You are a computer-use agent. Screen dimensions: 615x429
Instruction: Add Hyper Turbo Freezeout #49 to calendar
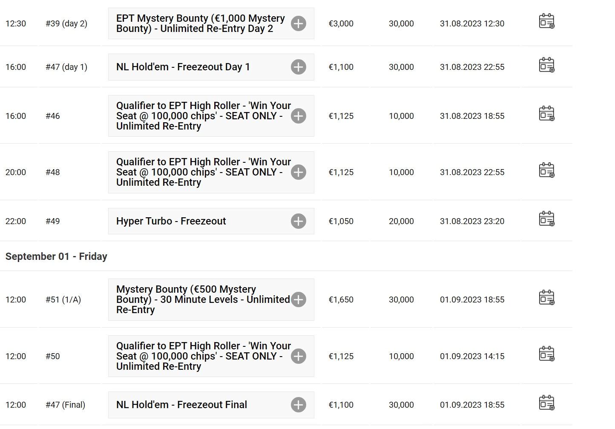pyautogui.click(x=546, y=219)
